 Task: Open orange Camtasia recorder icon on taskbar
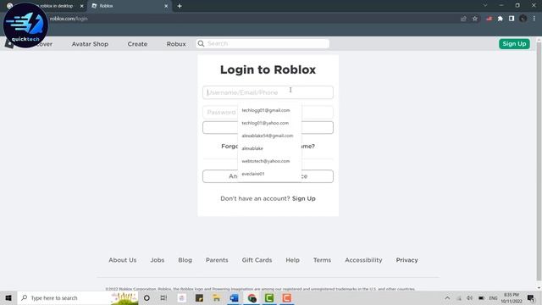click(x=286, y=297)
